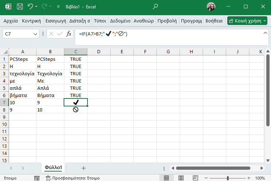Viewport: 271px width, 181px height.
Task: Click the vertical scrollbar down arrow
Action: point(268,160)
